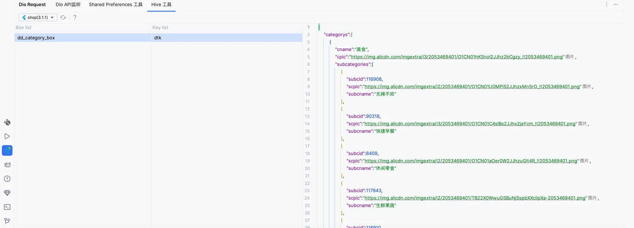Screen dimensions: 634x228
Task: Select the Hive 工具 tab
Action: click(161, 5)
